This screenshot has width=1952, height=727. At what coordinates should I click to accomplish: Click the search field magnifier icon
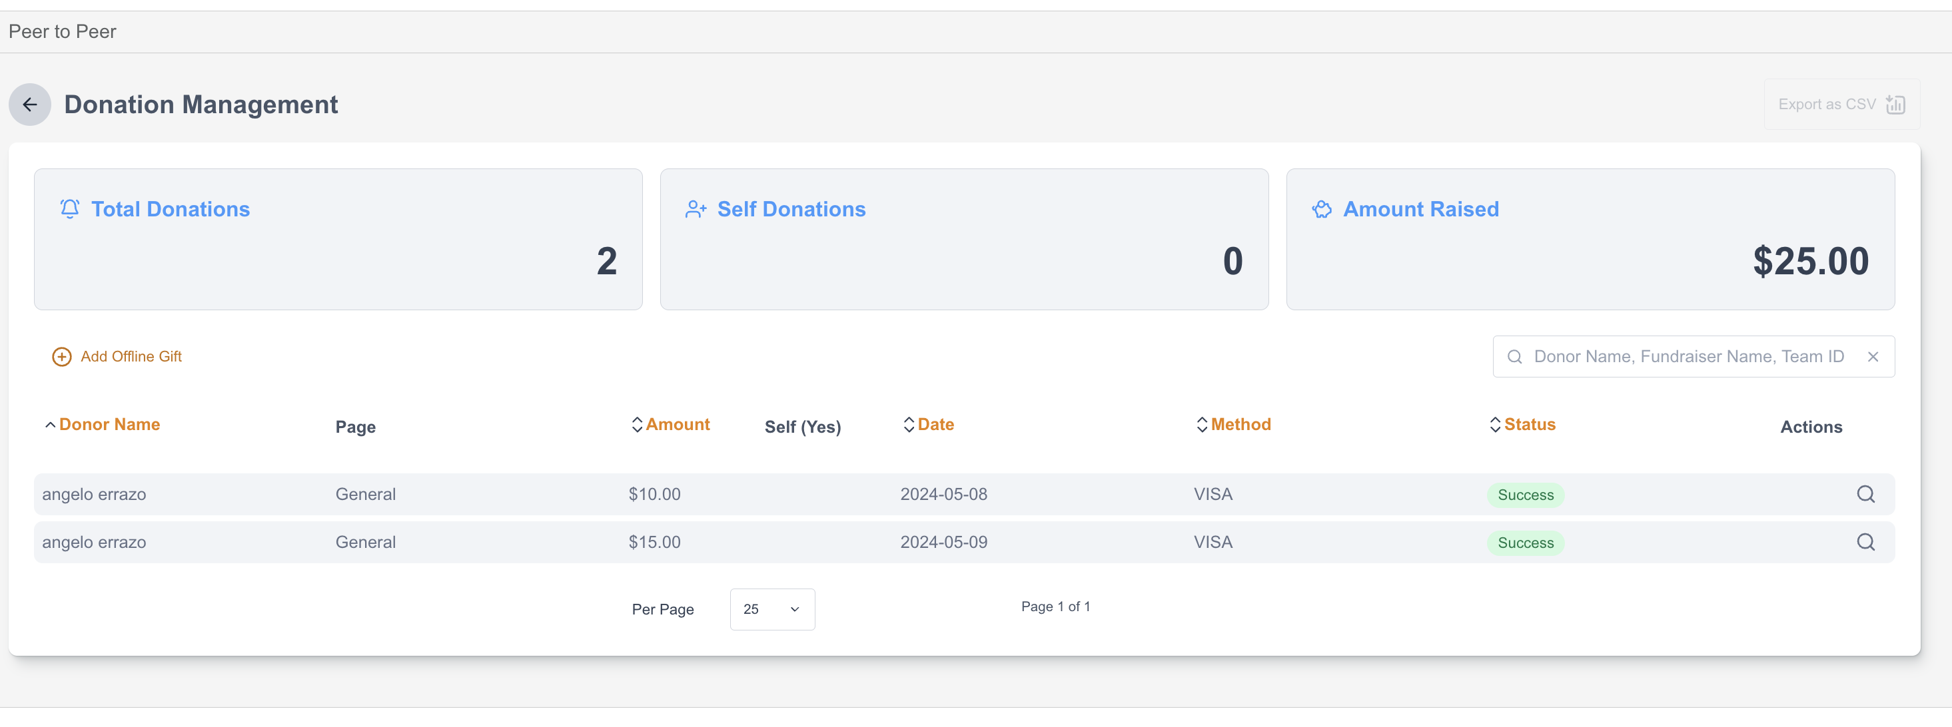[x=1514, y=357]
